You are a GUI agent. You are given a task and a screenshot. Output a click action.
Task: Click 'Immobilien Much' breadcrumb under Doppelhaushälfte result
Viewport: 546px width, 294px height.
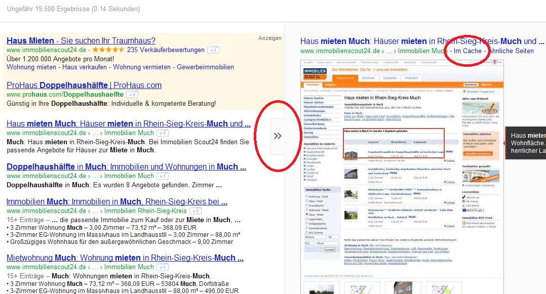(x=129, y=176)
